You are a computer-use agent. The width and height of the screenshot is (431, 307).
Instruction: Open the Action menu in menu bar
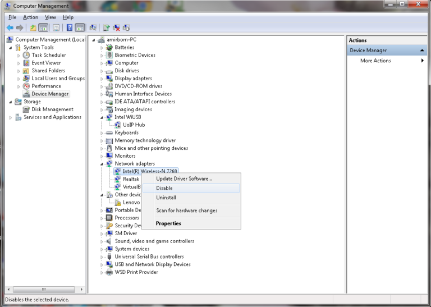coord(30,17)
